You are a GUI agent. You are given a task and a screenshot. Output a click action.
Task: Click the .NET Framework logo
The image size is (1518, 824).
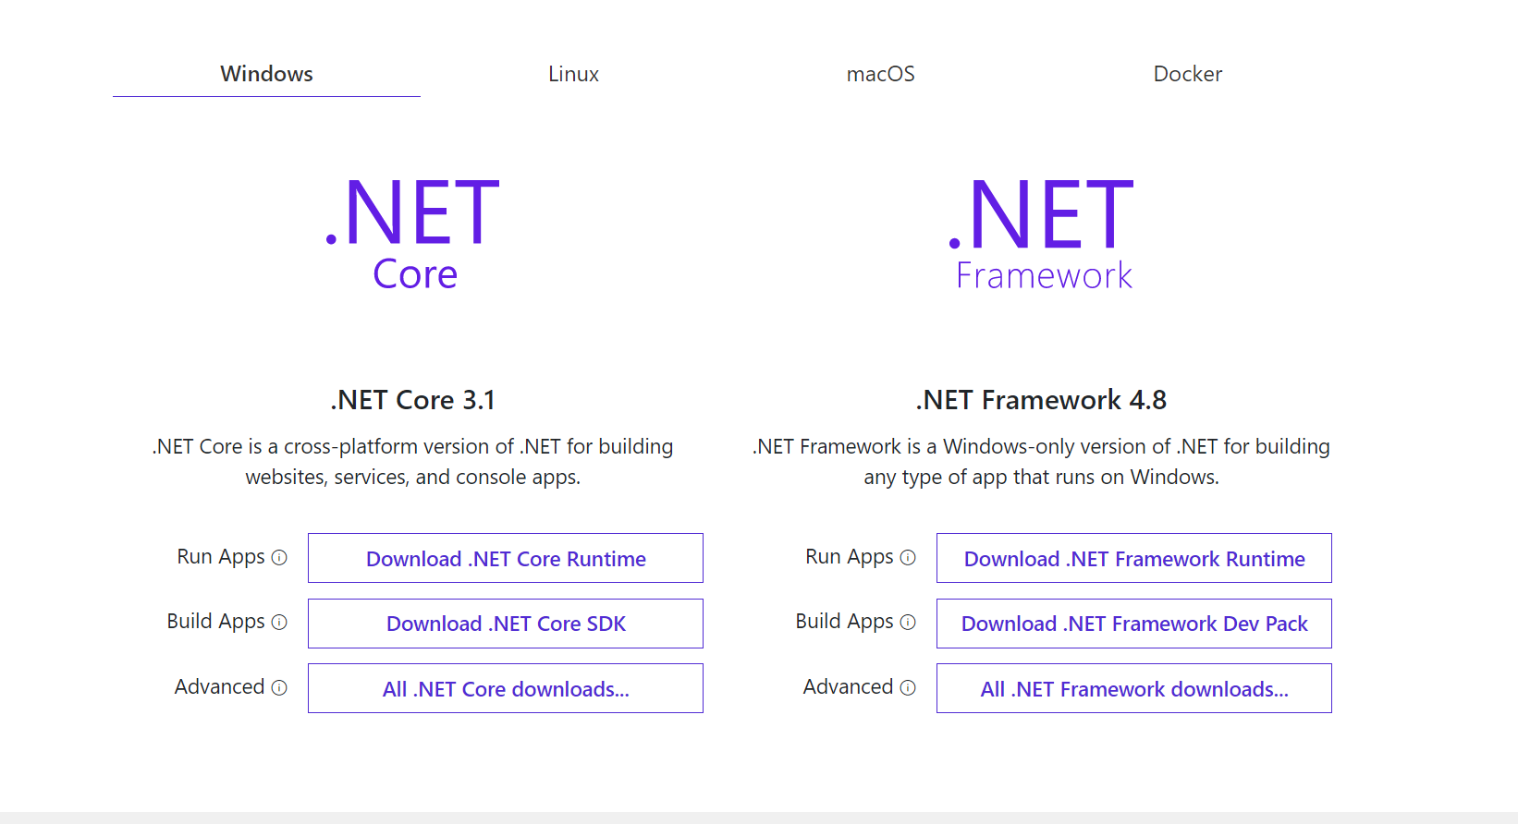(x=1042, y=235)
